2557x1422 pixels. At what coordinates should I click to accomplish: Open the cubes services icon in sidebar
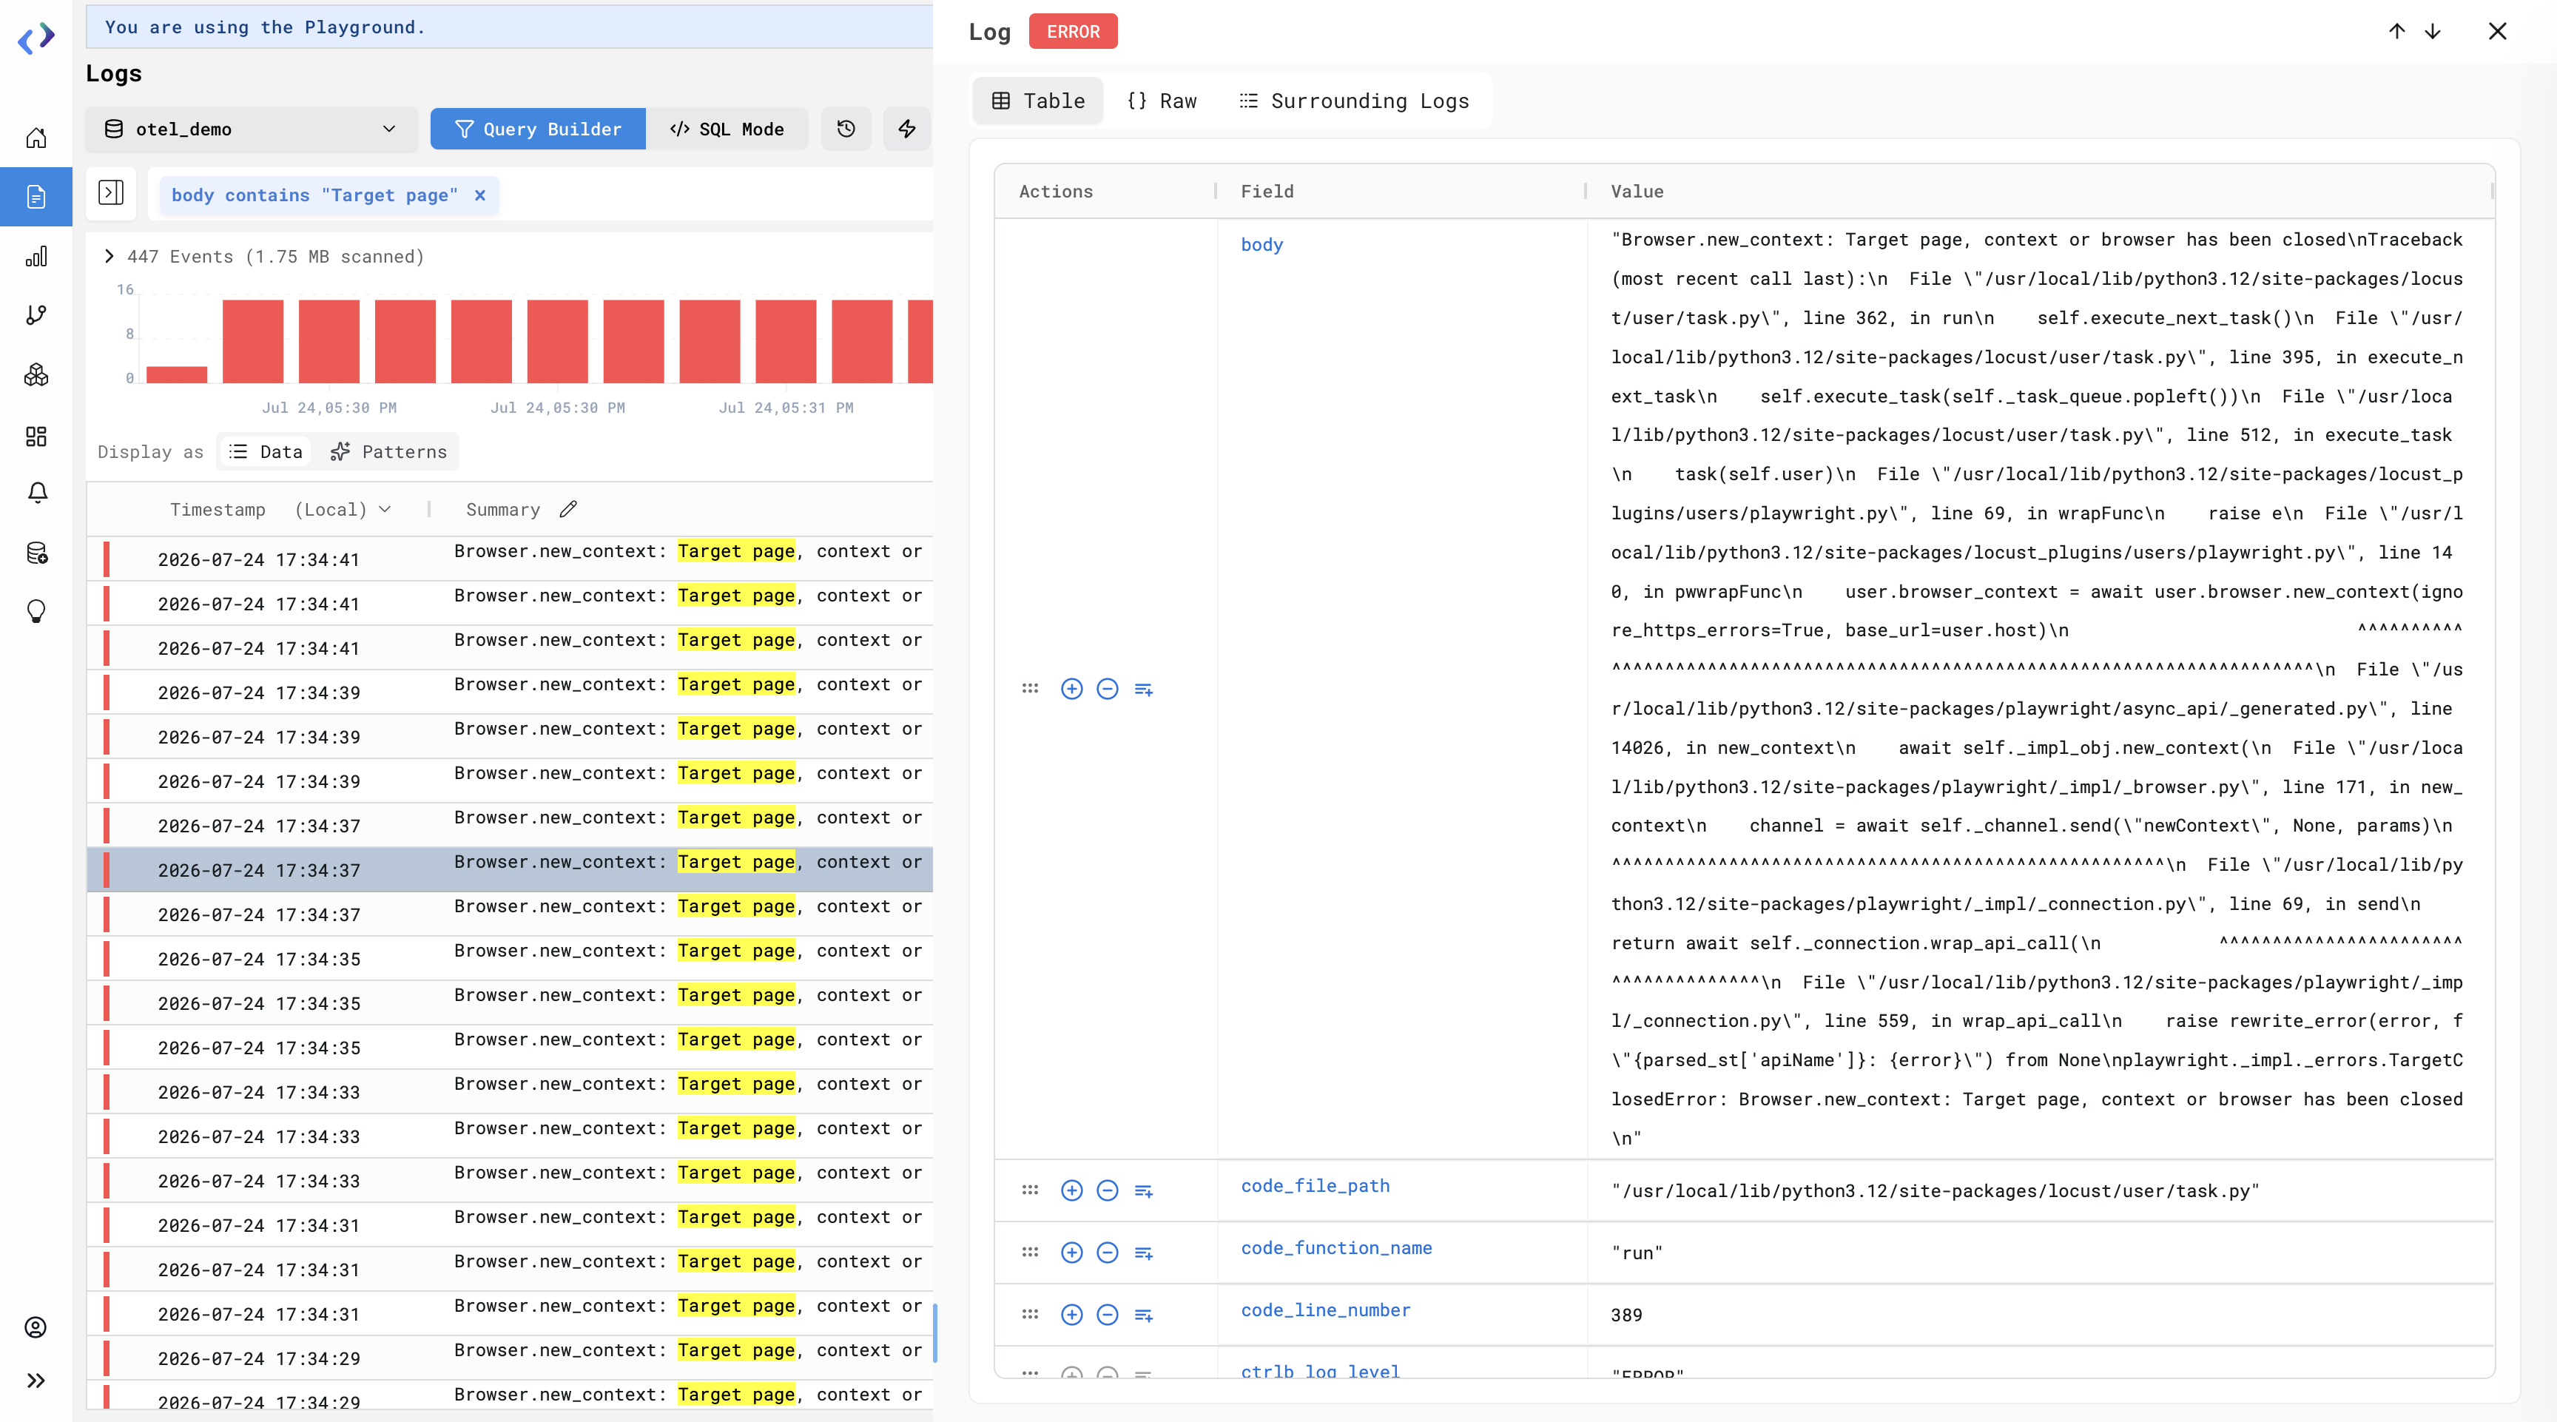coord(36,375)
